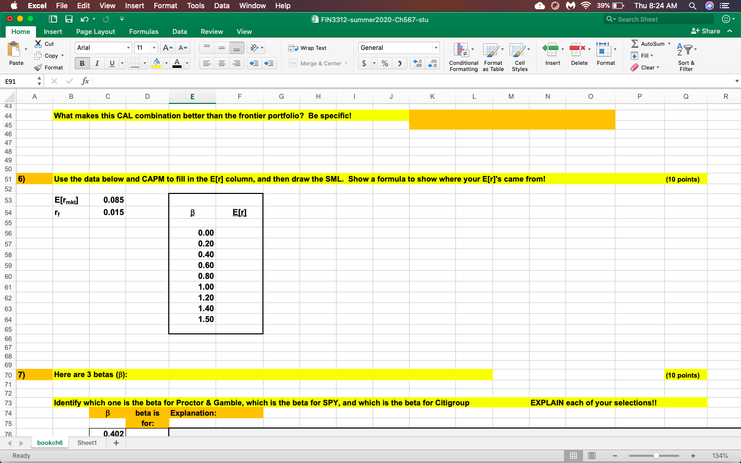
Task: Switch to Page Layout view icon
Action: [x=592, y=456]
